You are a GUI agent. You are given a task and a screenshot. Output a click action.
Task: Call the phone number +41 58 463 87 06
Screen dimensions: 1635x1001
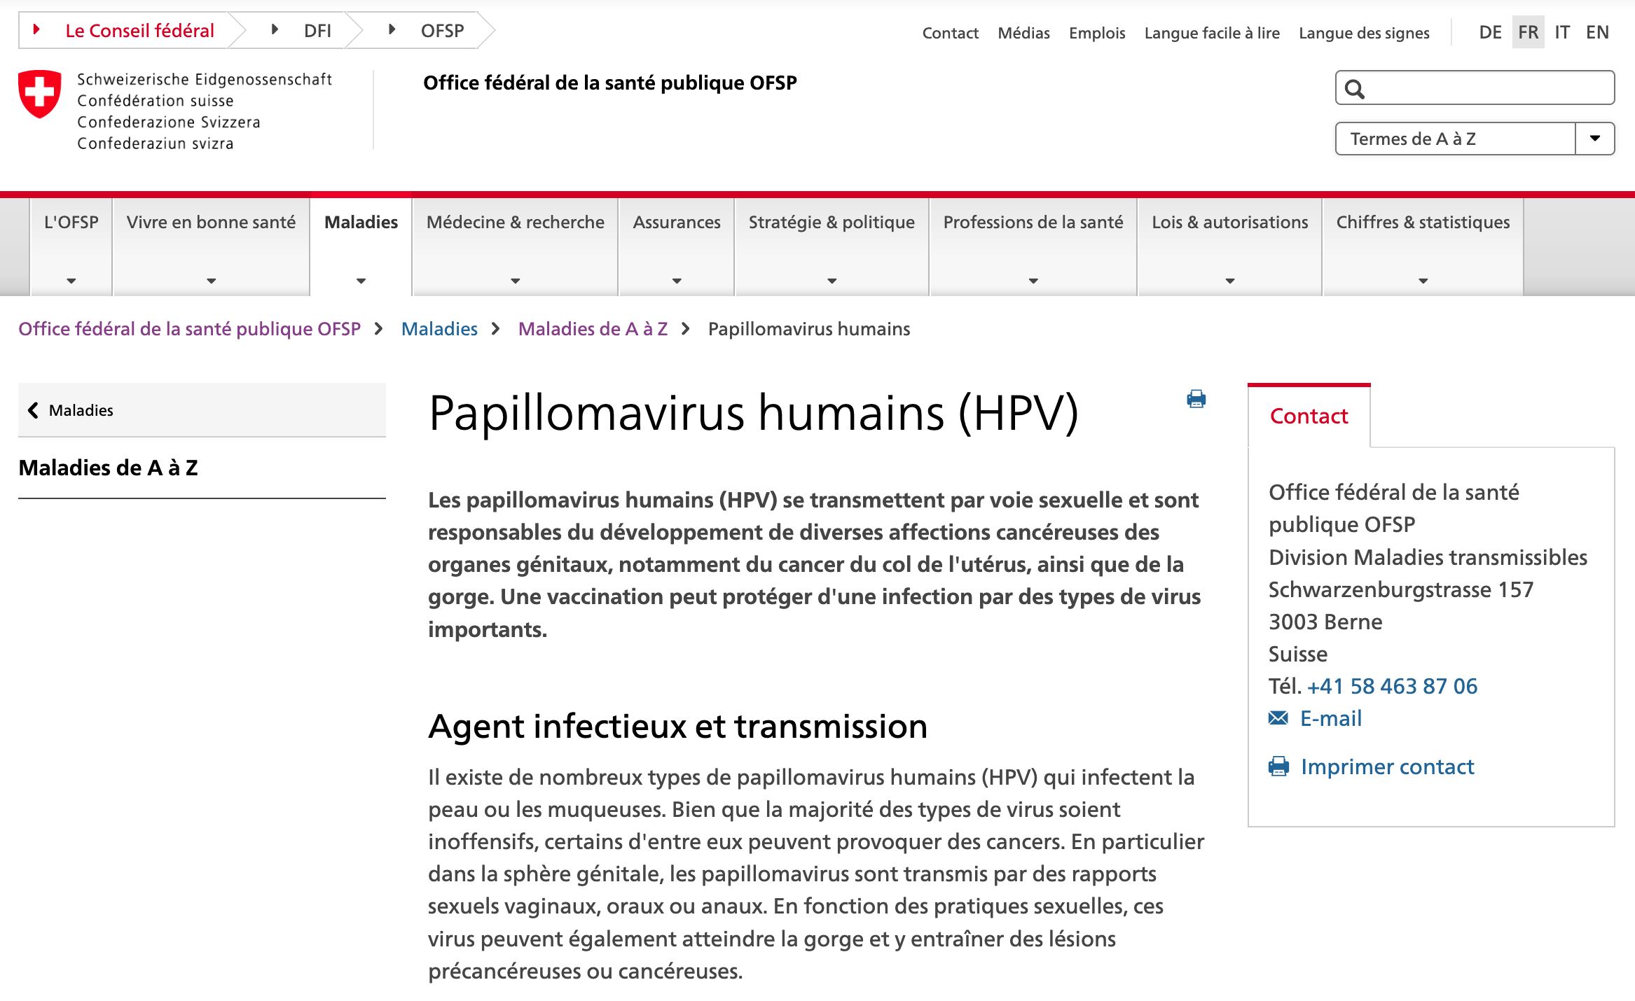click(x=1392, y=686)
